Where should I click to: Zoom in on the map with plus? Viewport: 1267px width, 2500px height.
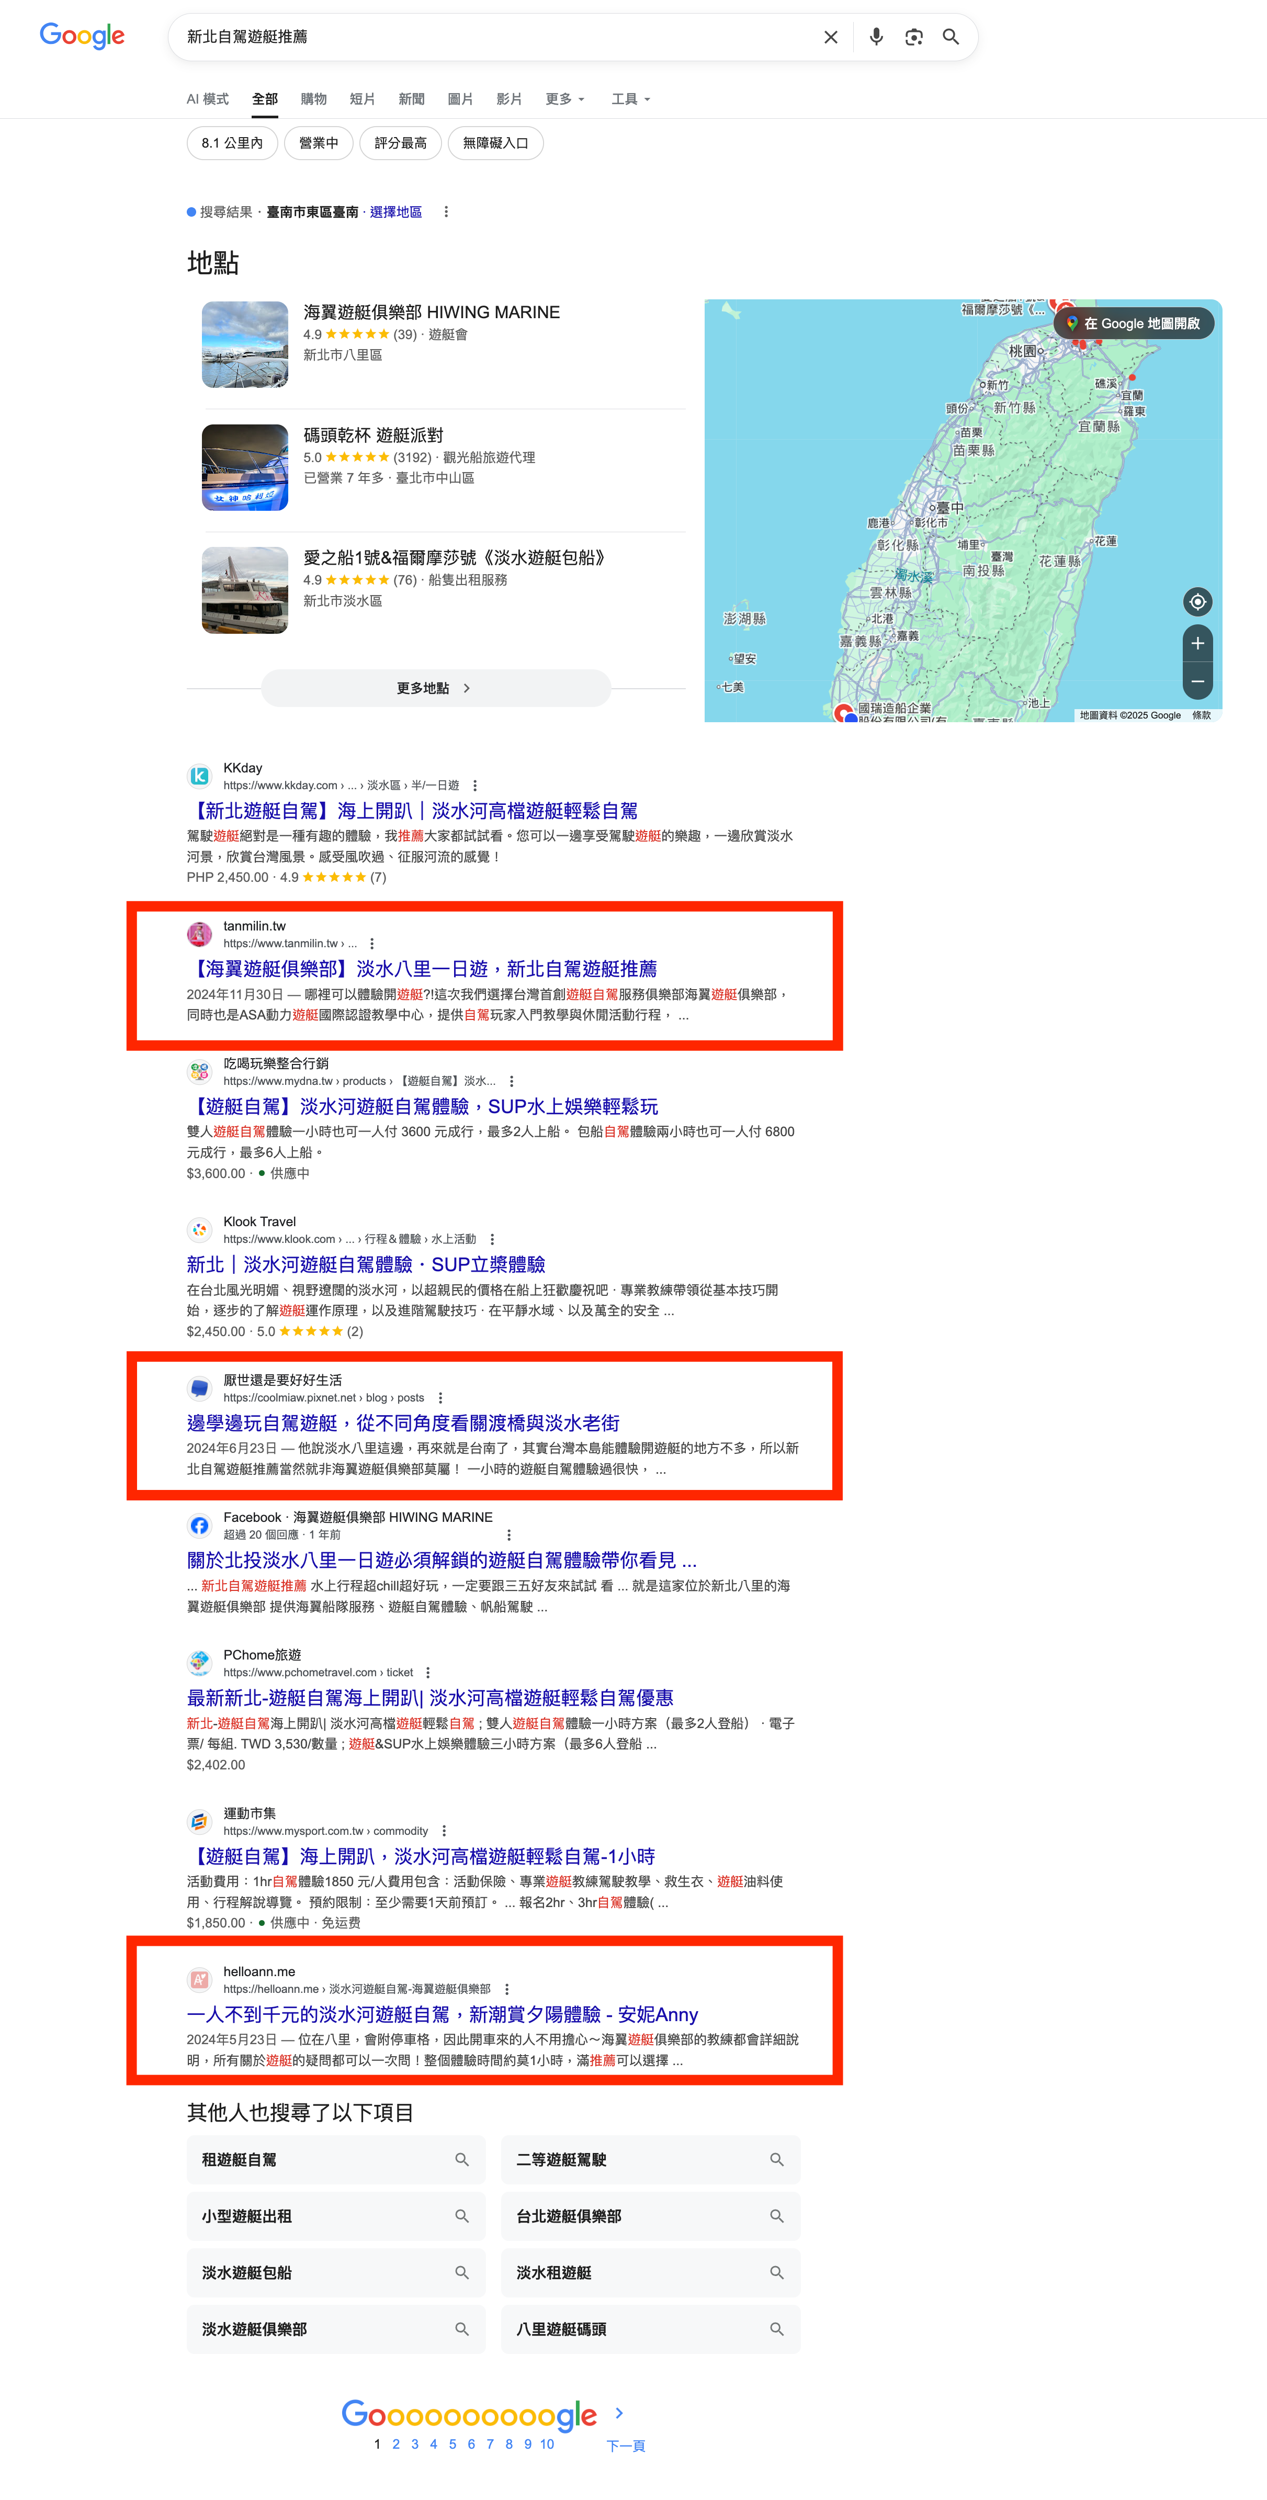tap(1197, 643)
